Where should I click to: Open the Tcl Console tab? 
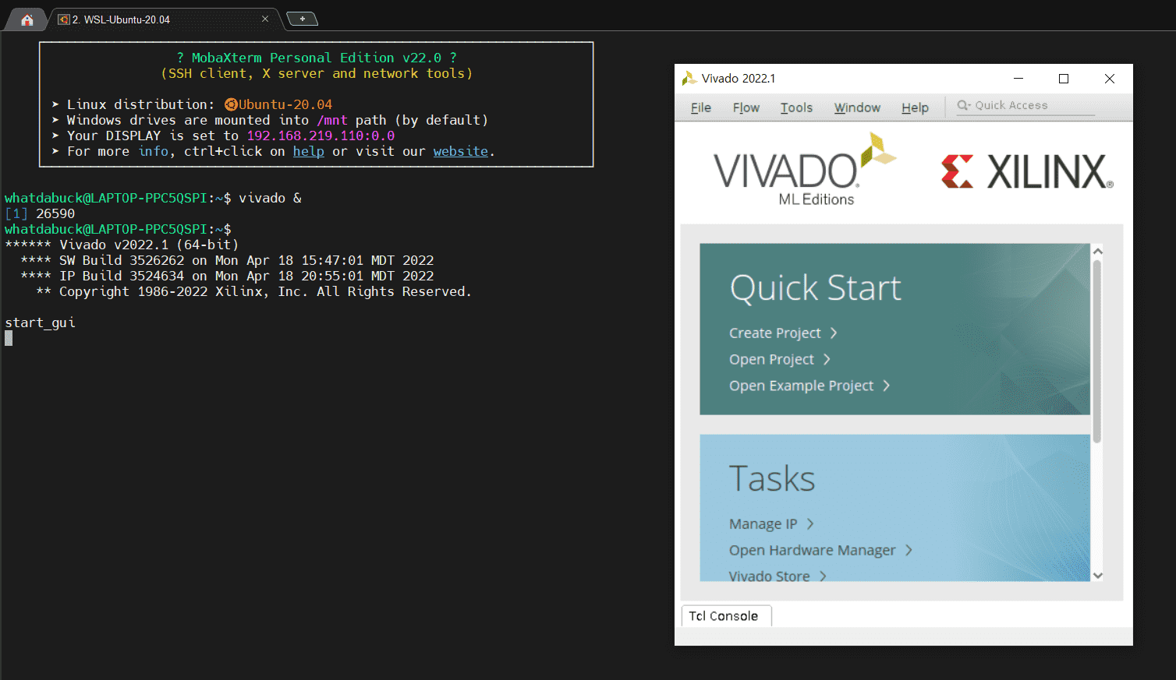(x=726, y=616)
